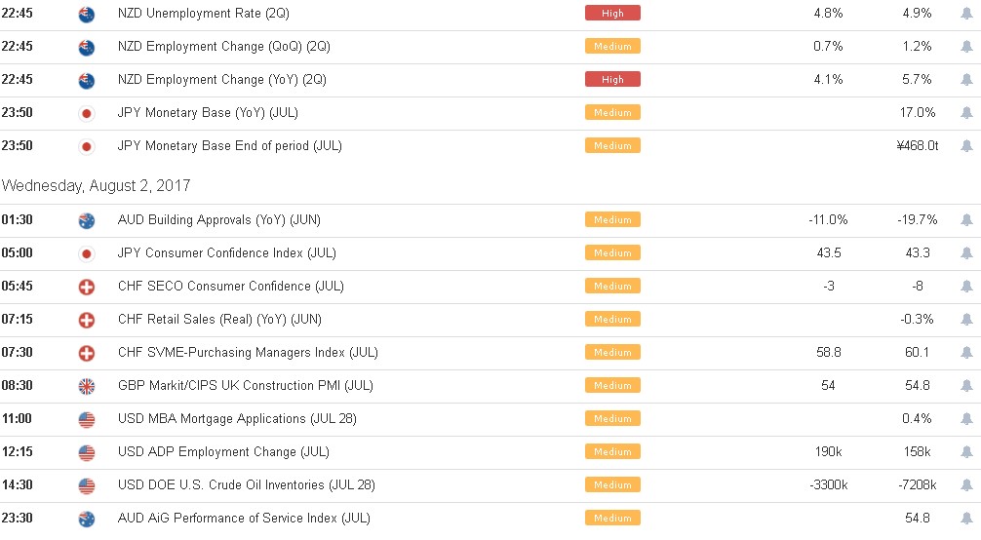Click Japan flag beside JPY Monetary Base (YoY)
Screen dimensions: 981x540
click(x=87, y=113)
